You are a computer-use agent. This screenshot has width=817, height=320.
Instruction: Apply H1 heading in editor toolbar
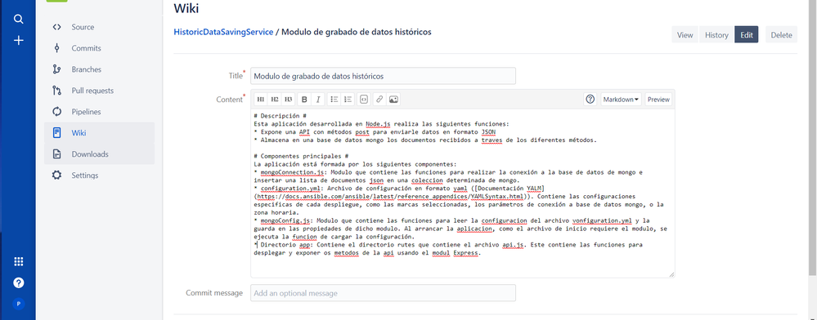261,100
